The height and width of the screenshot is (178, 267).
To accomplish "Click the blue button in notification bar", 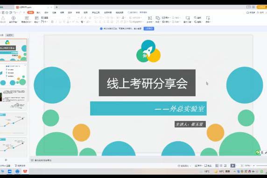I will [149, 28].
